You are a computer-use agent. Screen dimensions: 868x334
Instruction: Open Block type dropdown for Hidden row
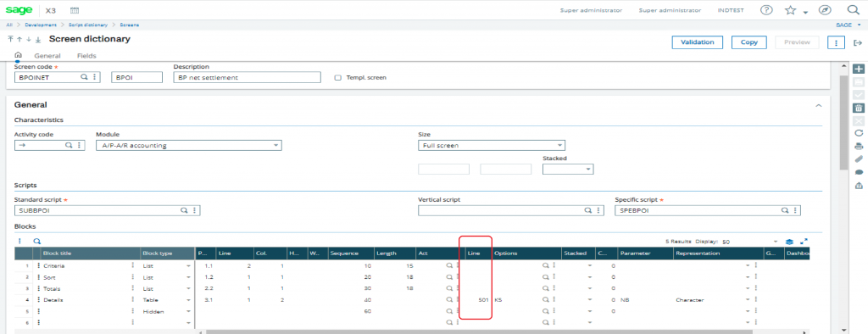click(188, 311)
